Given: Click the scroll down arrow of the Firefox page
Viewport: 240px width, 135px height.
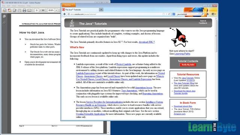Looking at the screenshot, I should coord(216,118).
